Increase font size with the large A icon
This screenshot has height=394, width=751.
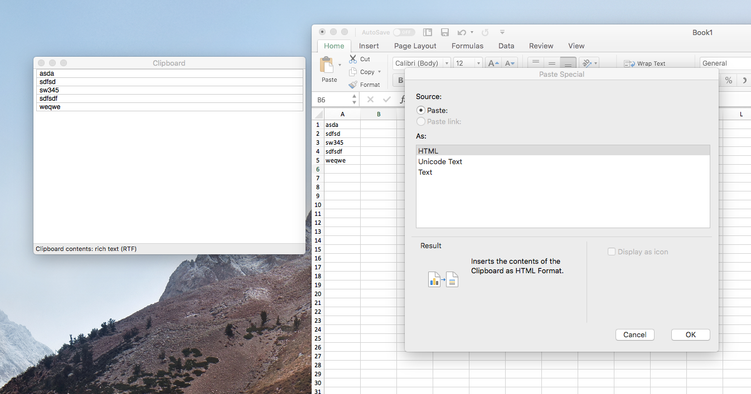[493, 63]
